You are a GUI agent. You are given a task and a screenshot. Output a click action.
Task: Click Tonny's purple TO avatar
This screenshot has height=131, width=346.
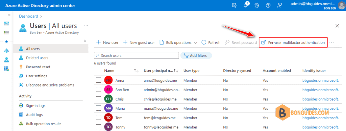click(x=108, y=127)
